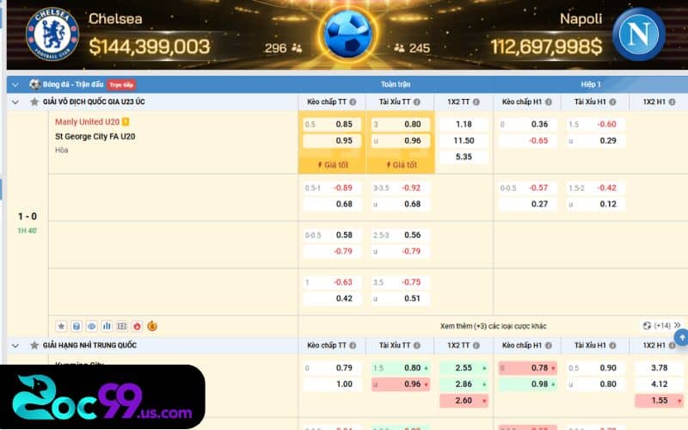Click the eye icon in the match toolbar
The width and height of the screenshot is (688, 430).
tap(92, 326)
